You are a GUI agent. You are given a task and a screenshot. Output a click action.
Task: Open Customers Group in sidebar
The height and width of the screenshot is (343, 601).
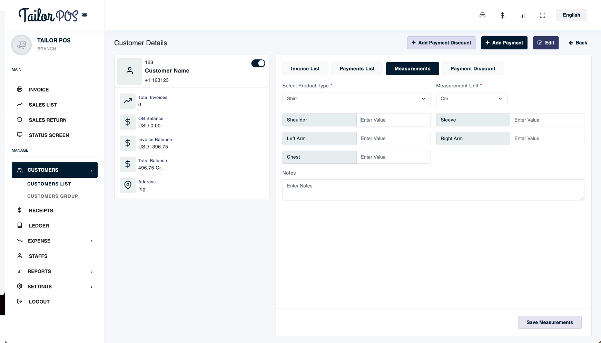click(x=52, y=196)
